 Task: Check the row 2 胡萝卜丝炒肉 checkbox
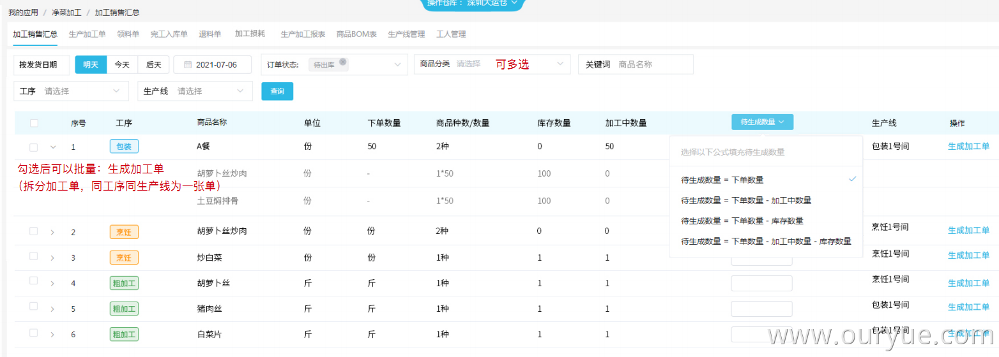tap(34, 231)
